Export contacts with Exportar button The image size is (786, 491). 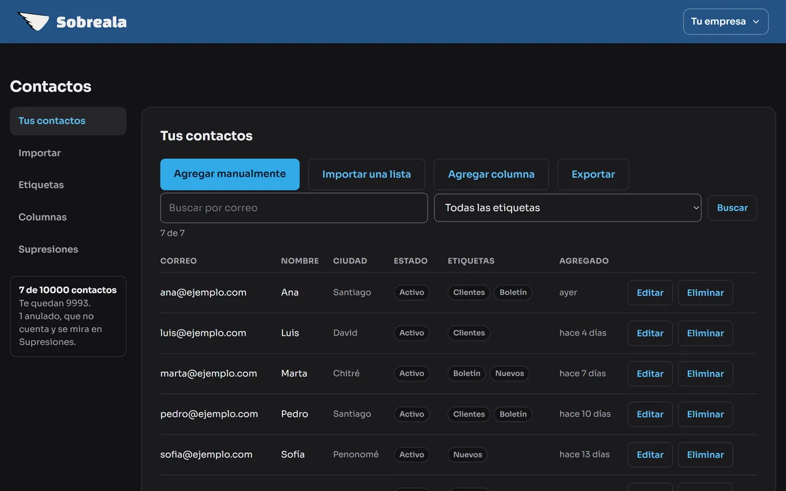click(x=593, y=174)
